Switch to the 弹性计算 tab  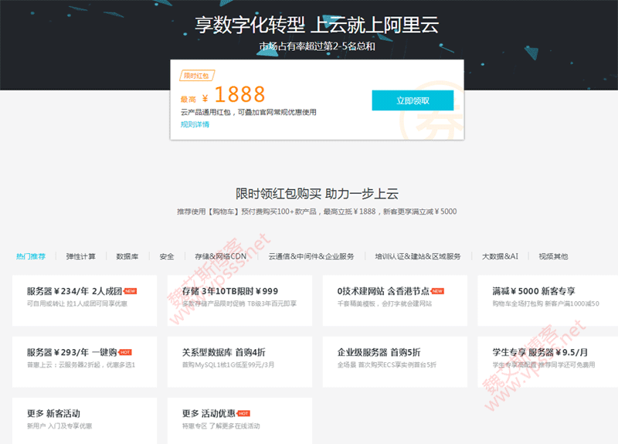[81, 256]
